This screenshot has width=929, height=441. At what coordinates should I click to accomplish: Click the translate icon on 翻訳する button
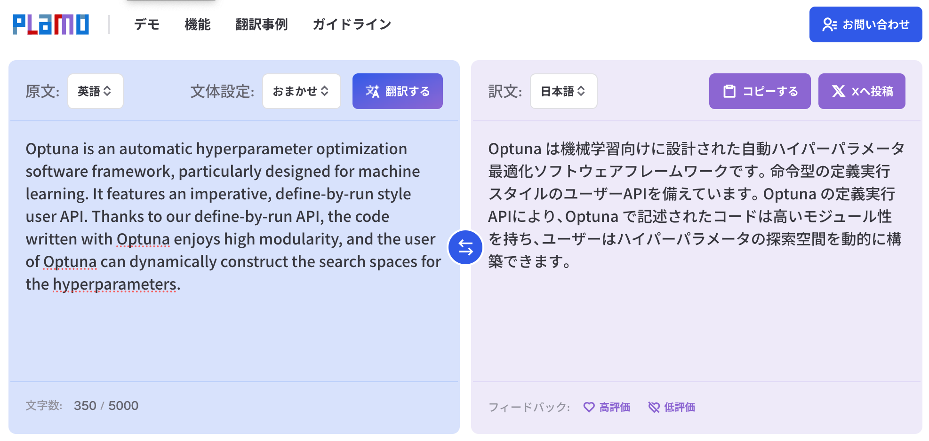[372, 91]
